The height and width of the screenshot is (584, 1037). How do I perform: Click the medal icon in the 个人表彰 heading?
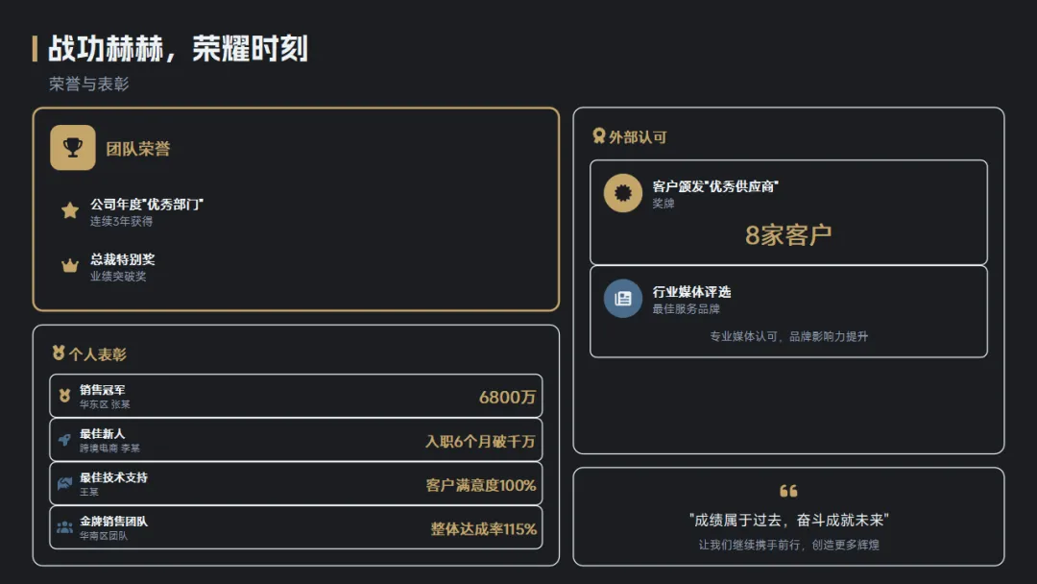(x=59, y=353)
